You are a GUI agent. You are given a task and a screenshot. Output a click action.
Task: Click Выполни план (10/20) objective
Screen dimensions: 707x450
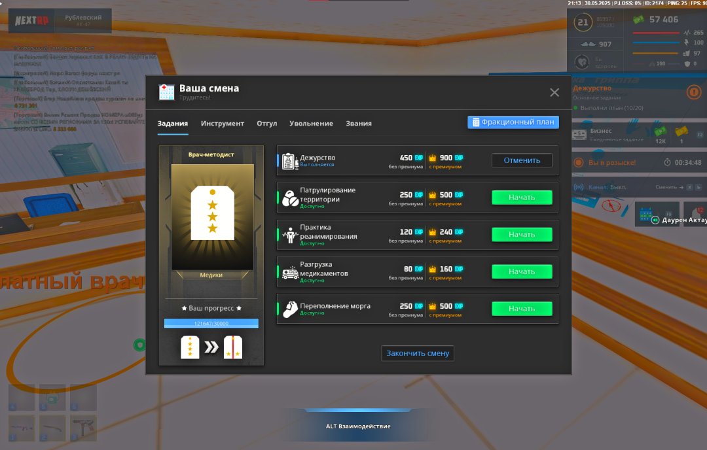[612, 108]
